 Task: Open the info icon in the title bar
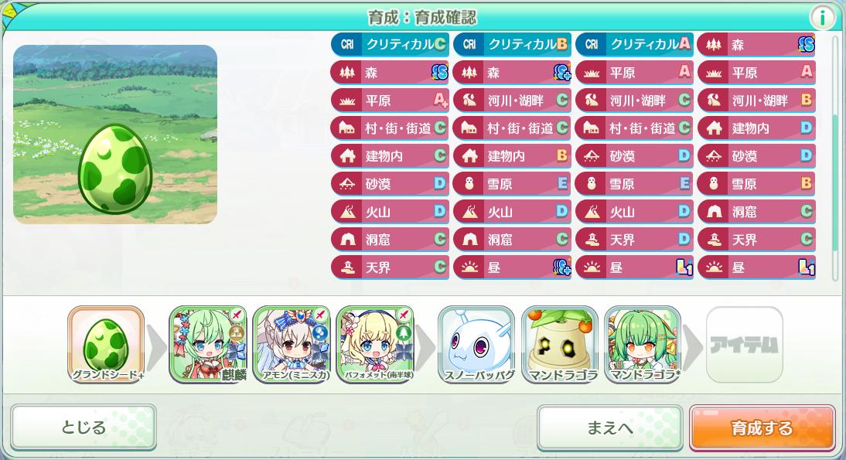click(x=822, y=17)
